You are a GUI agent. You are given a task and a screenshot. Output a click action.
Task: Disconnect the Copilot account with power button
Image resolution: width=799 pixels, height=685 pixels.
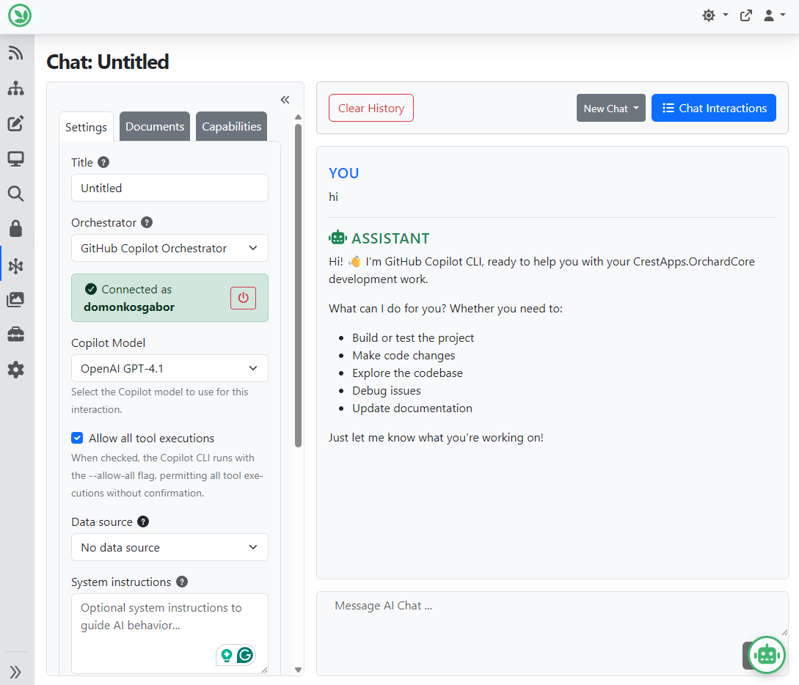click(x=243, y=298)
